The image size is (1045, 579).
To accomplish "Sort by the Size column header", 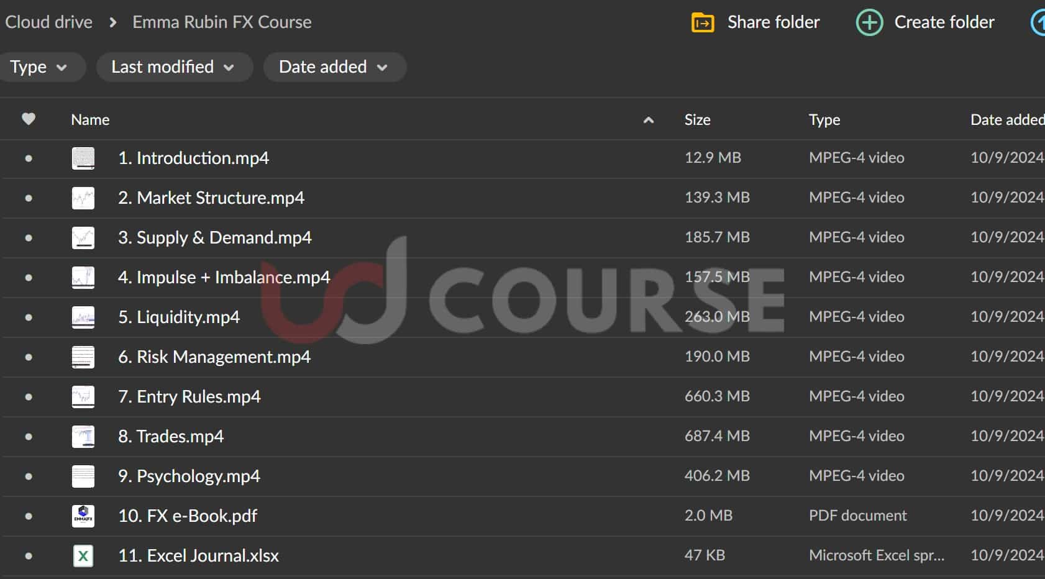I will pos(697,120).
